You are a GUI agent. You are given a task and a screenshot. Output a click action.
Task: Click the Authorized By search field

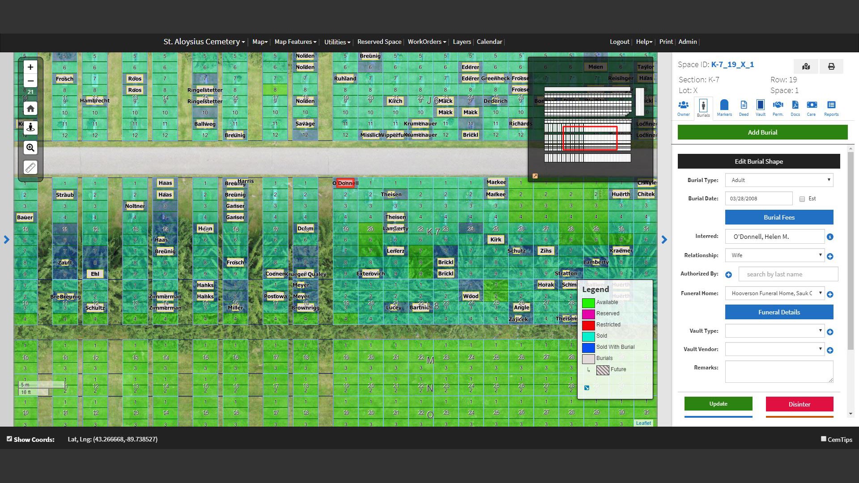pyautogui.click(x=788, y=274)
